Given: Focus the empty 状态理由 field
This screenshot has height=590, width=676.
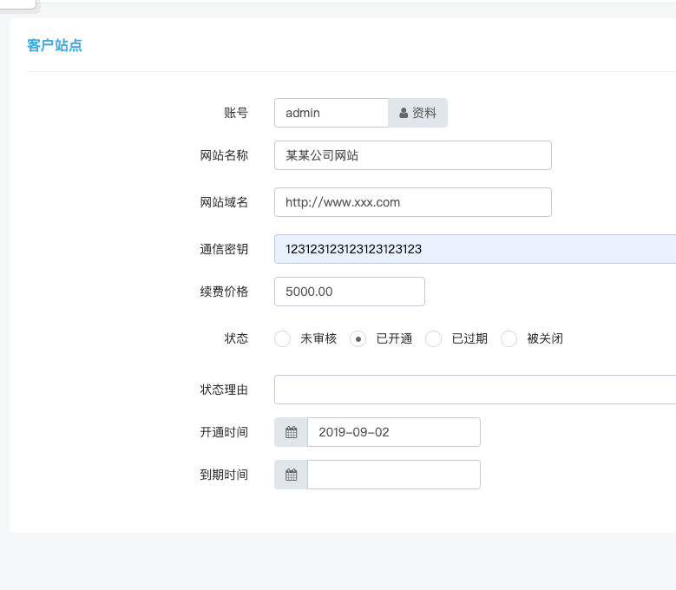Looking at the screenshot, I should [475, 390].
